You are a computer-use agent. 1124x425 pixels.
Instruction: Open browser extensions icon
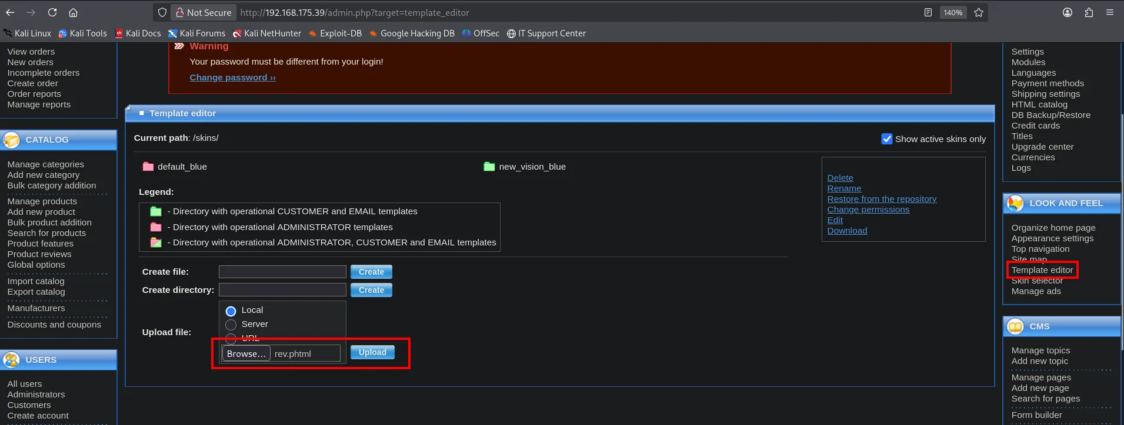1089,12
